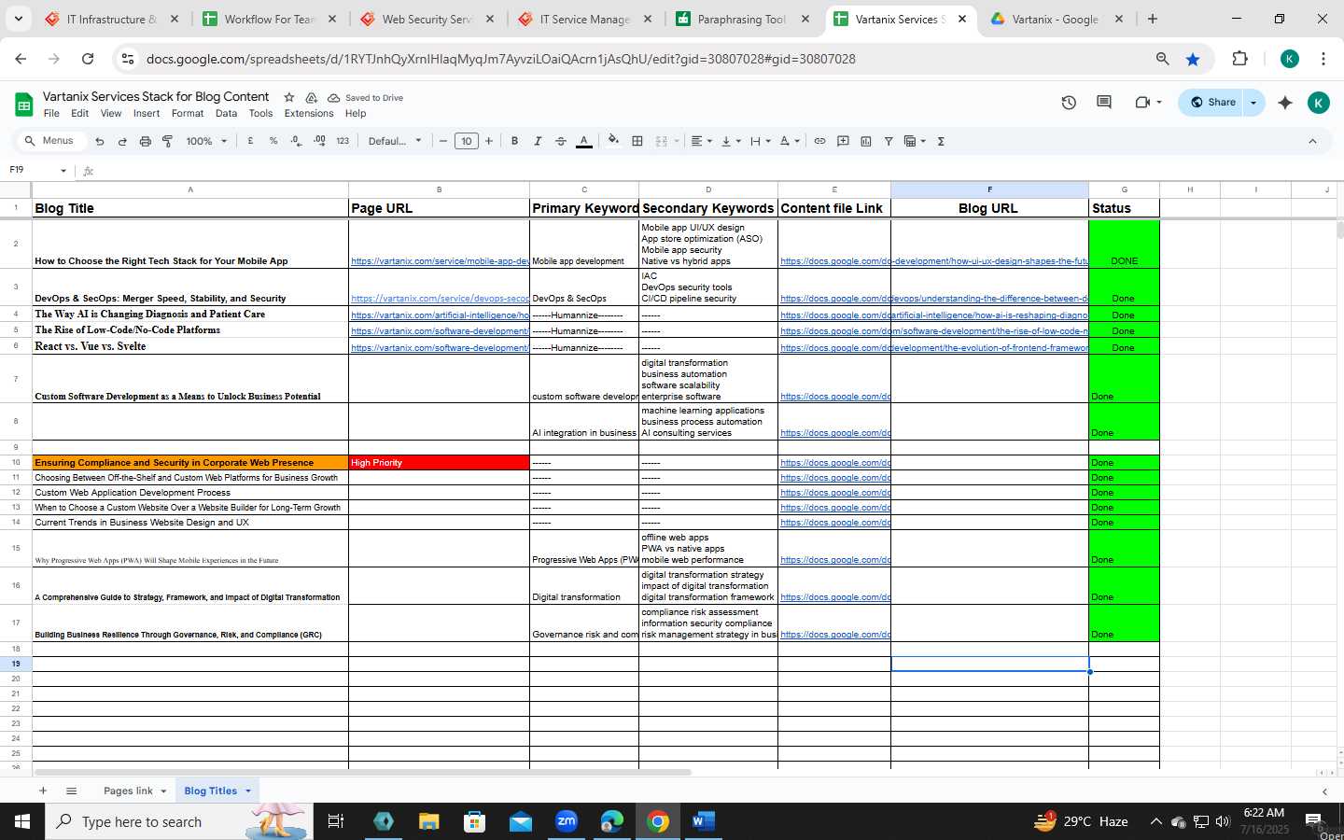This screenshot has width=1344, height=840.
Task: Open the meeting camera dropdown
Action: click(1159, 103)
